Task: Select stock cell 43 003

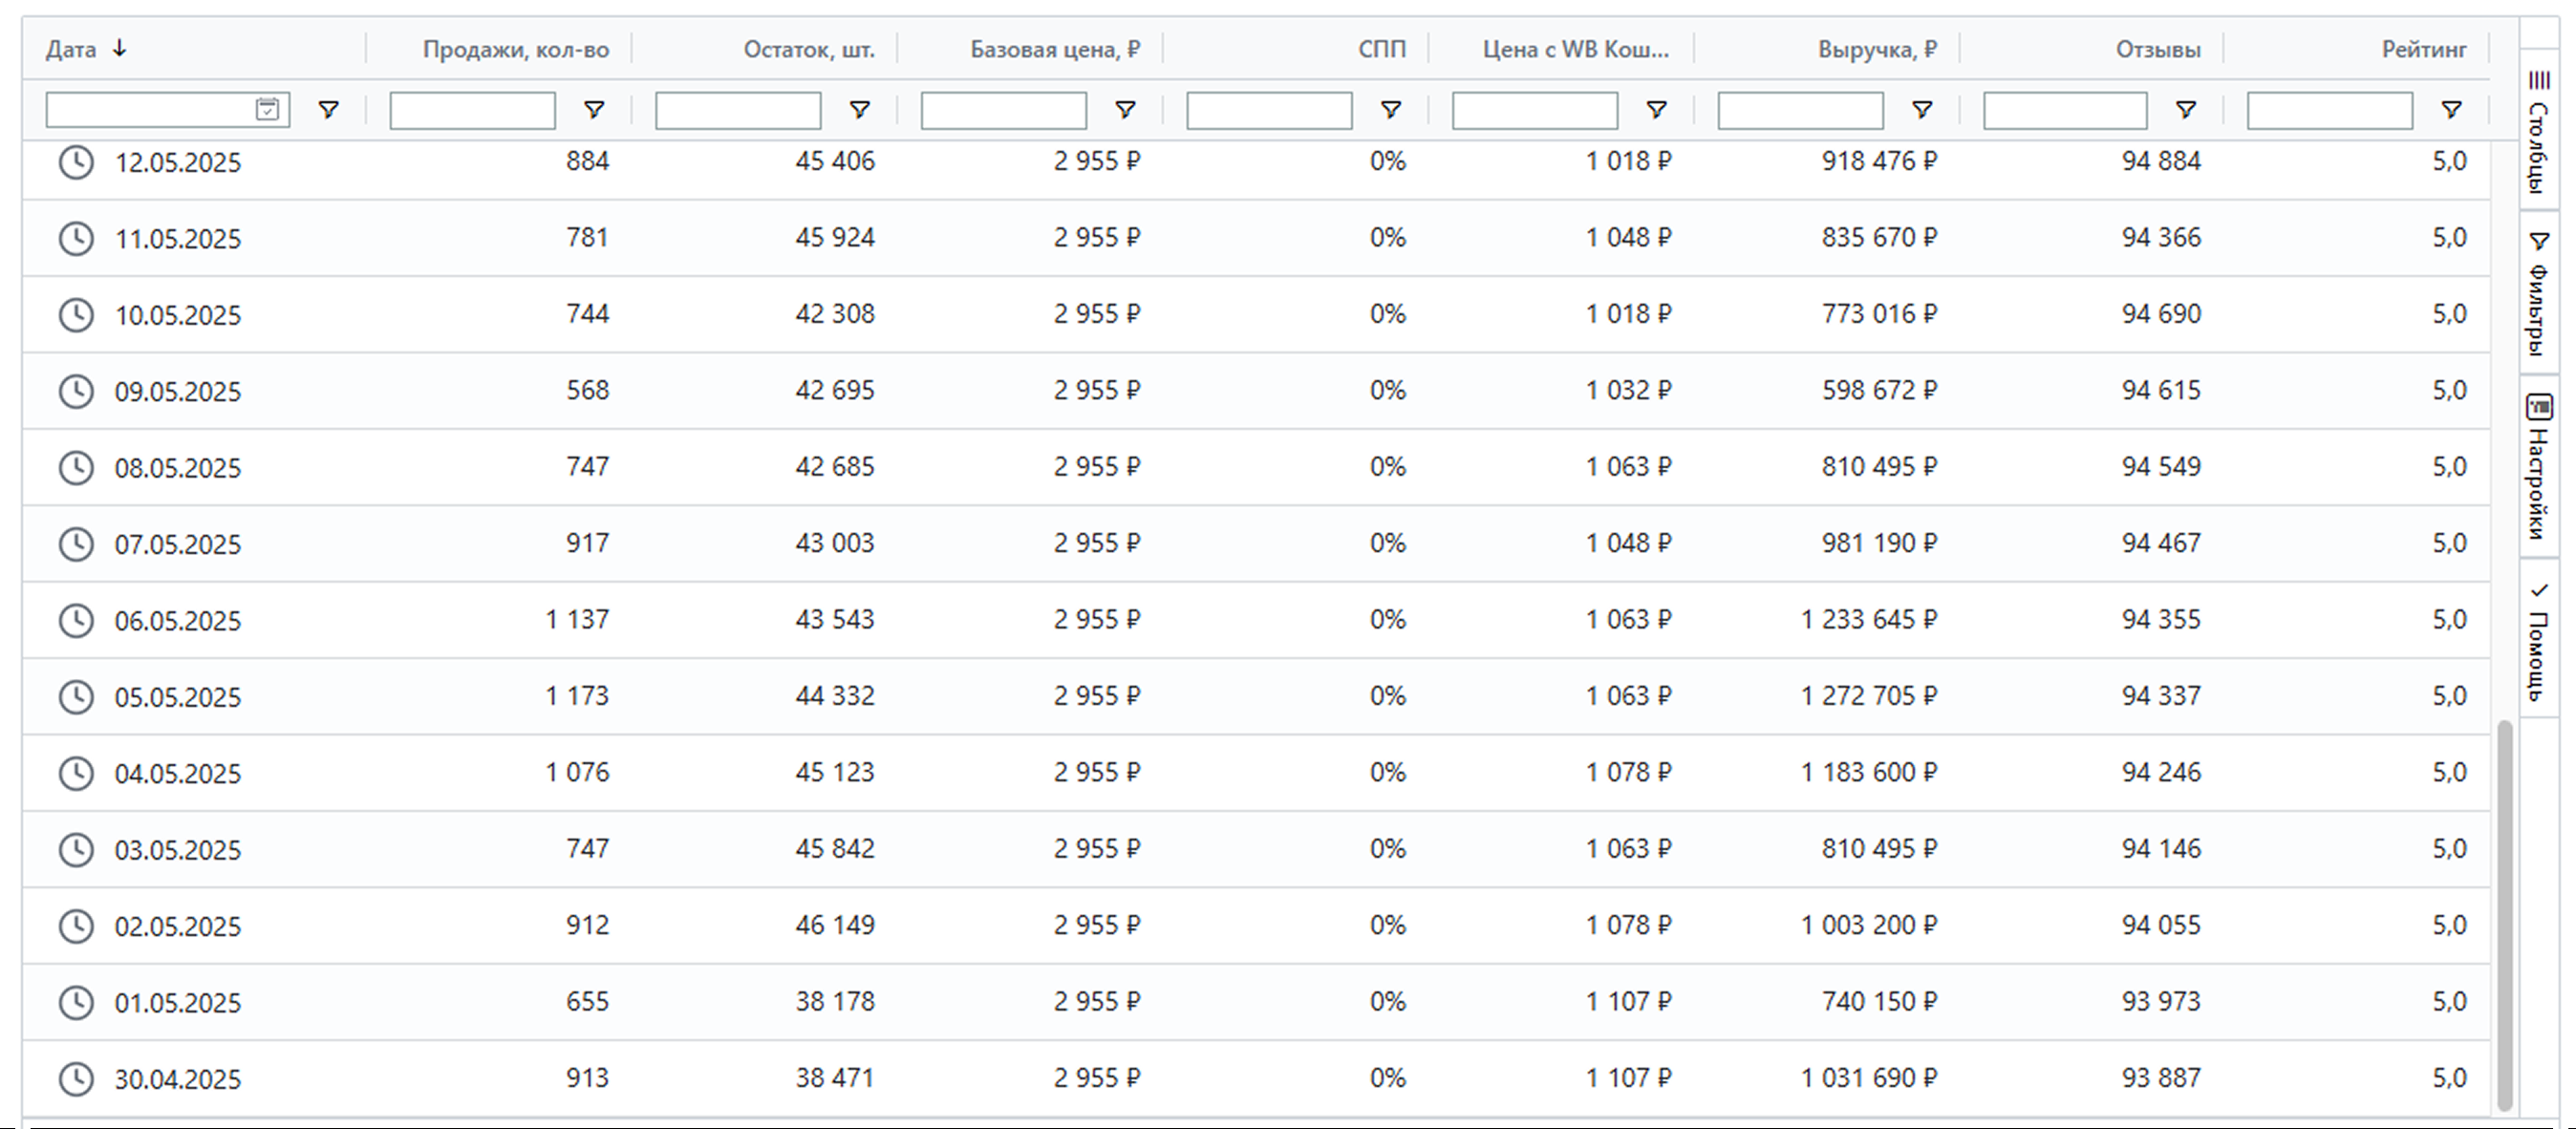Action: tap(834, 543)
